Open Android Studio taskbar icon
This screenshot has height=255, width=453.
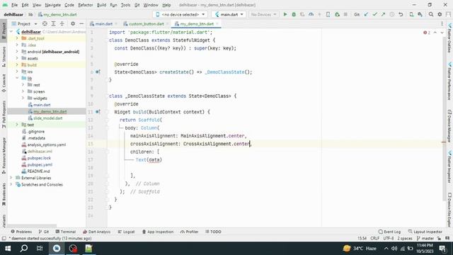57,249
